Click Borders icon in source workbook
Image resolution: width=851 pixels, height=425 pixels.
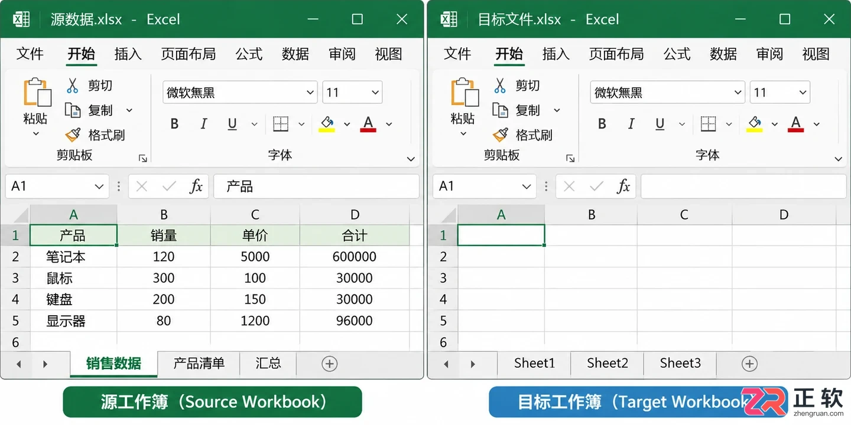coord(281,124)
